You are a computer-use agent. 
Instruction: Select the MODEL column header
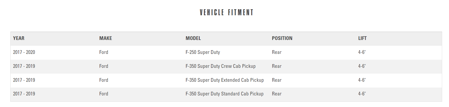(x=193, y=38)
